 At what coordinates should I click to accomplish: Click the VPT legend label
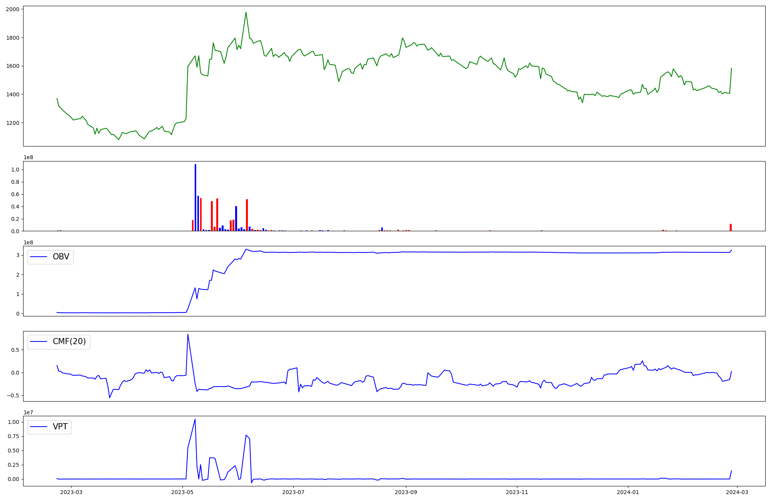click(x=60, y=427)
